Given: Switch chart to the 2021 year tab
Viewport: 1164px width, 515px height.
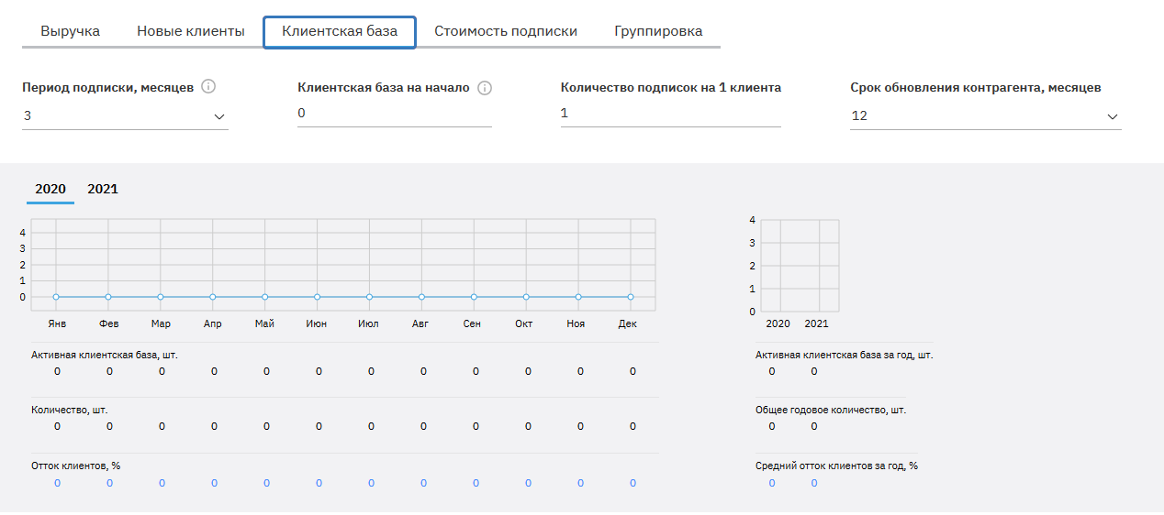Looking at the screenshot, I should (x=103, y=189).
